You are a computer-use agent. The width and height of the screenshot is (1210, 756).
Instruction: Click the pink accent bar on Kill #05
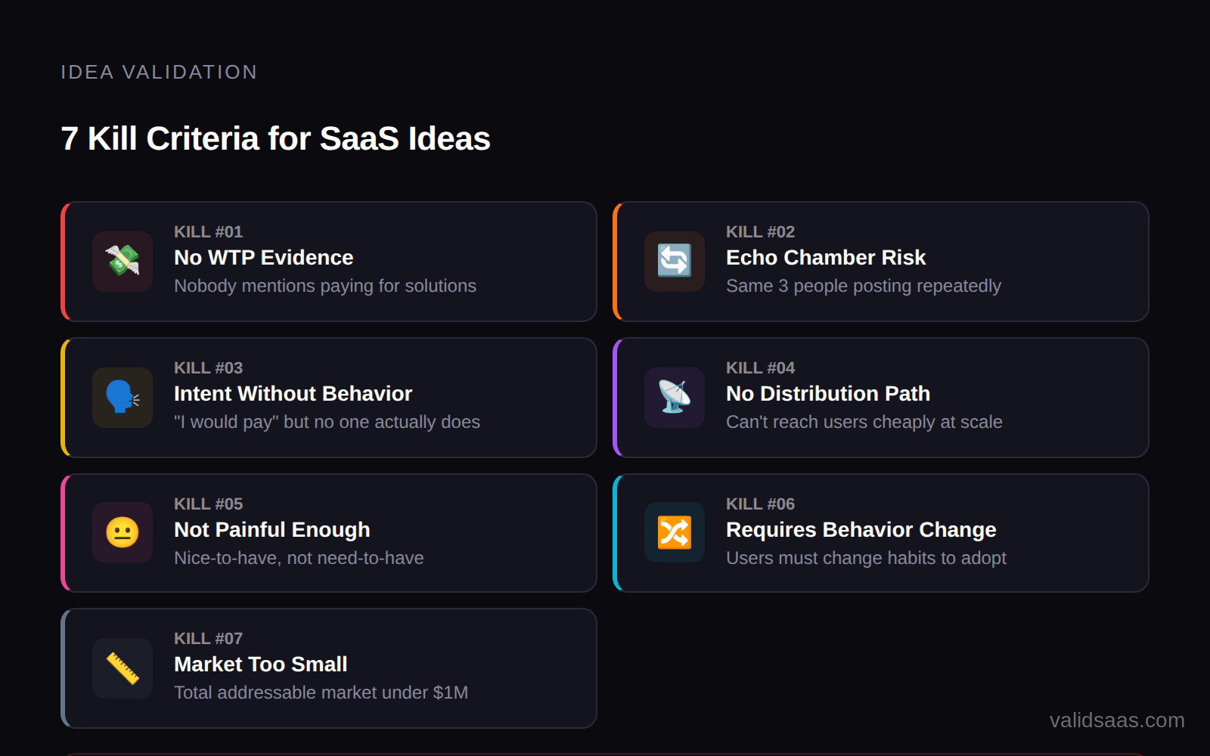(64, 532)
